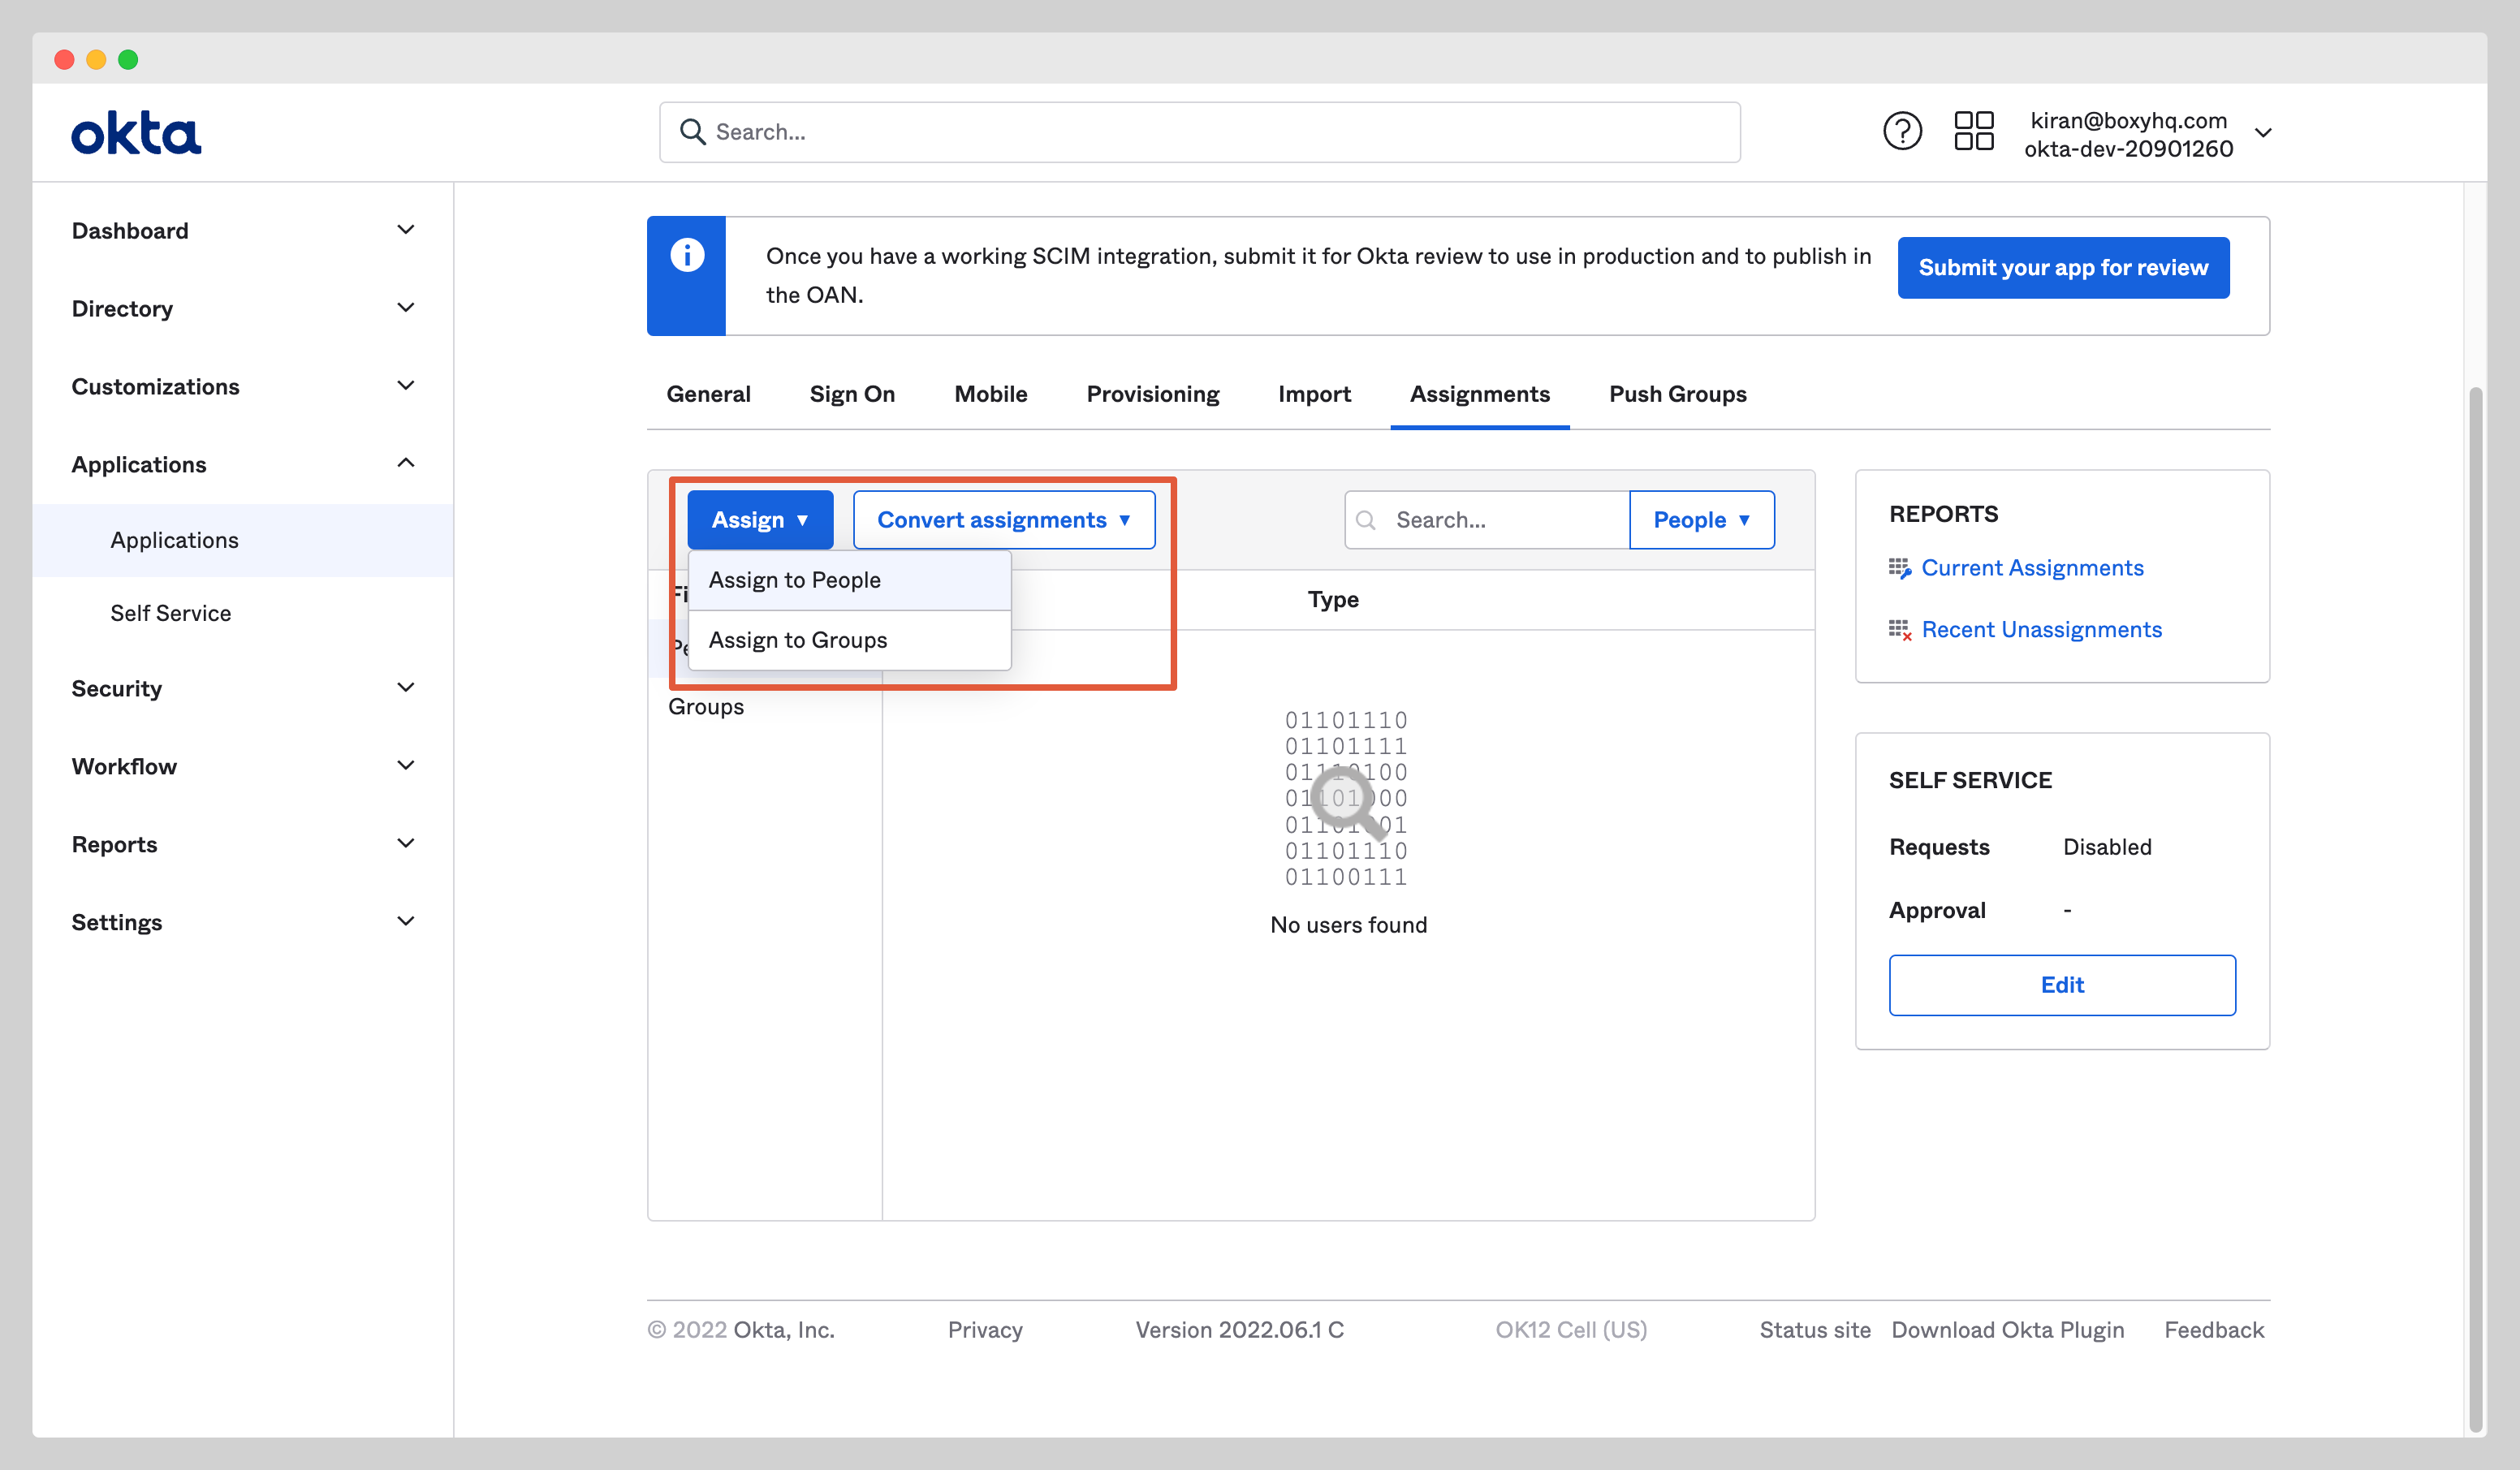Click the apps grid icon
The image size is (2520, 1470).
(1974, 131)
